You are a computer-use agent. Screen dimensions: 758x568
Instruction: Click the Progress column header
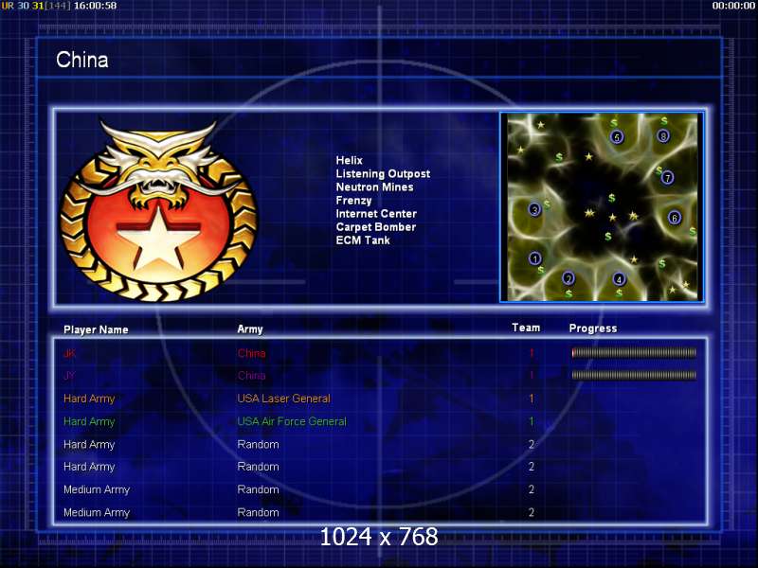(593, 328)
